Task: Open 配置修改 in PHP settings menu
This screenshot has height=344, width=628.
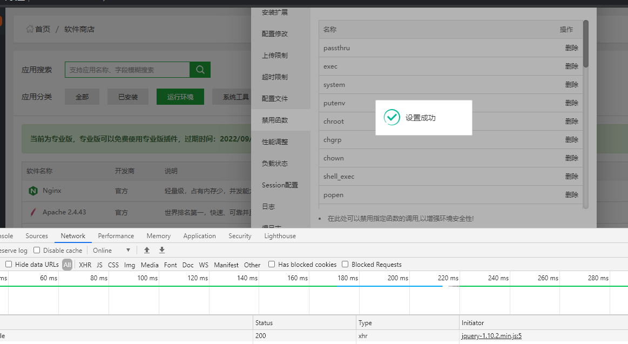Action: coord(281,33)
